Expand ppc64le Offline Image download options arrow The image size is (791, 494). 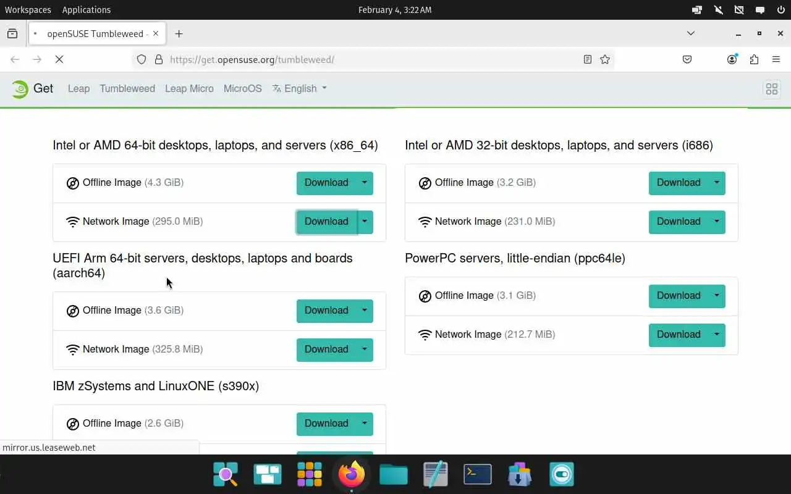[717, 296]
